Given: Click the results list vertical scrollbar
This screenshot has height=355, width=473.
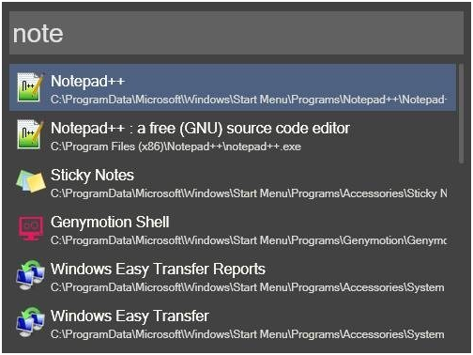Looking at the screenshot, I should click(461, 114).
